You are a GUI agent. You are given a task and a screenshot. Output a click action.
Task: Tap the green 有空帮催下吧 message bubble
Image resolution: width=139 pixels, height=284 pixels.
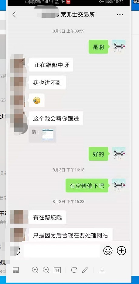tap(87, 186)
